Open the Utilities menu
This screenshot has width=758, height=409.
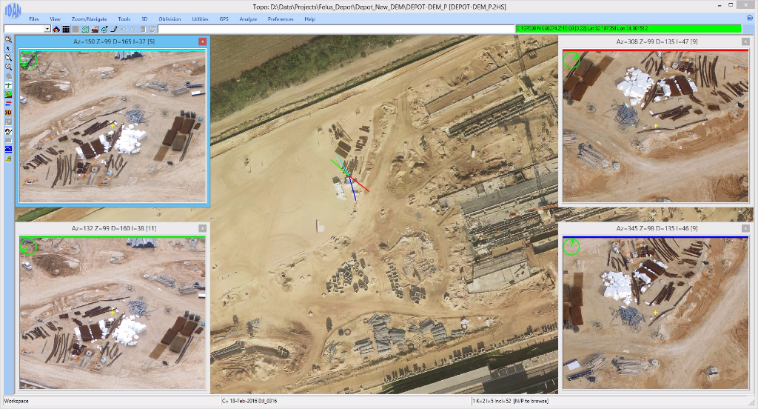(x=200, y=18)
